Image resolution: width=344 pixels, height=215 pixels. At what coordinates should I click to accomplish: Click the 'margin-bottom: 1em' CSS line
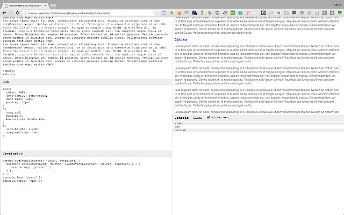click(x=21, y=133)
